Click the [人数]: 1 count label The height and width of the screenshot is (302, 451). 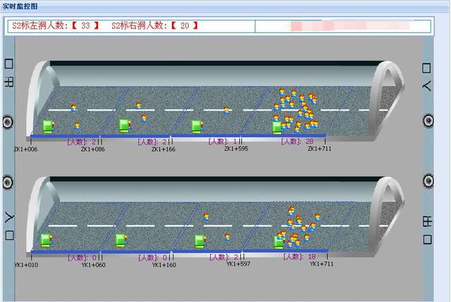point(223,141)
